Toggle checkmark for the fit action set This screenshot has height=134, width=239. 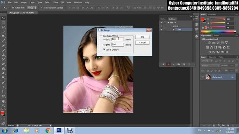161,22
